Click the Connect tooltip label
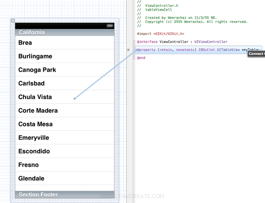265x203 pixels. (x=256, y=54)
